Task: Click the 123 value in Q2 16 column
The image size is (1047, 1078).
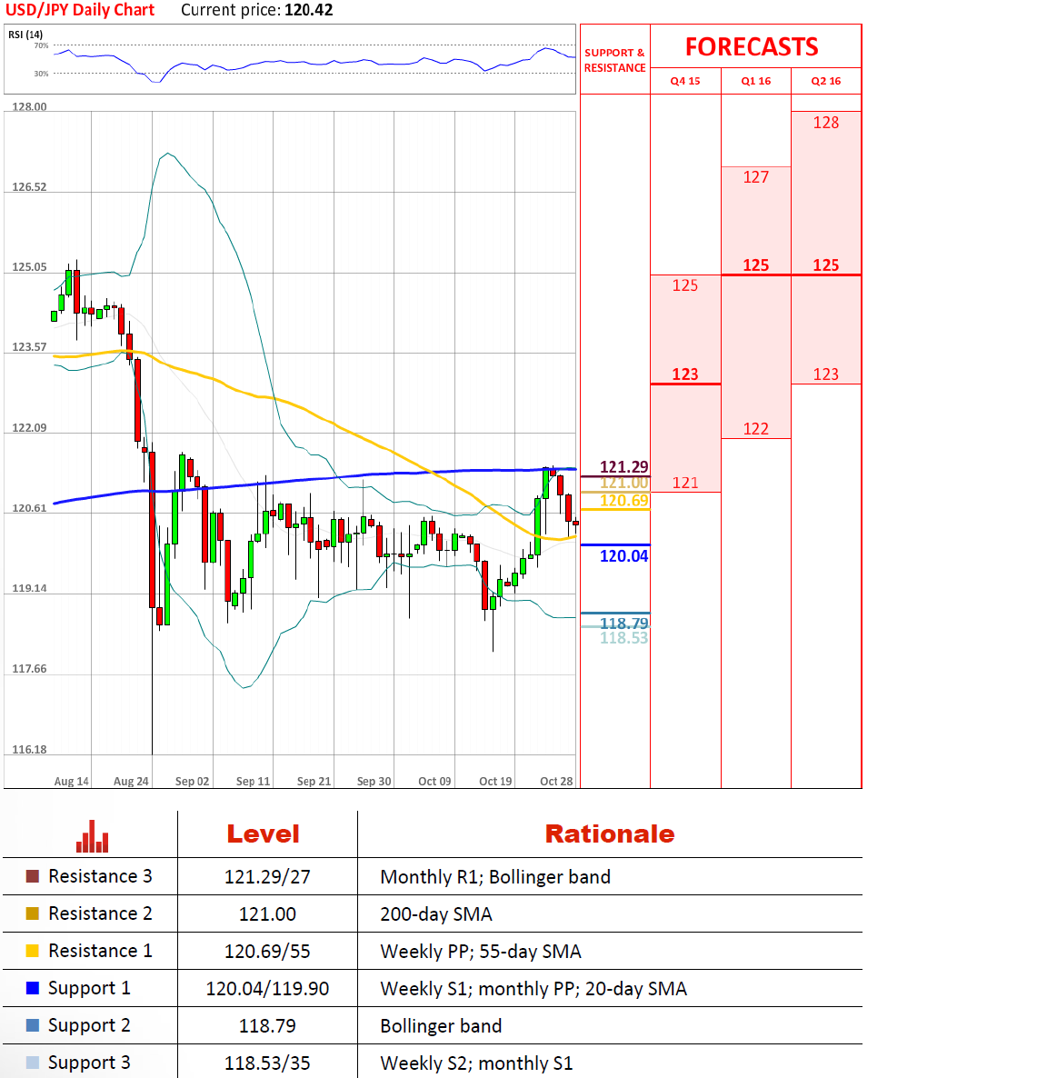Action: click(x=825, y=374)
